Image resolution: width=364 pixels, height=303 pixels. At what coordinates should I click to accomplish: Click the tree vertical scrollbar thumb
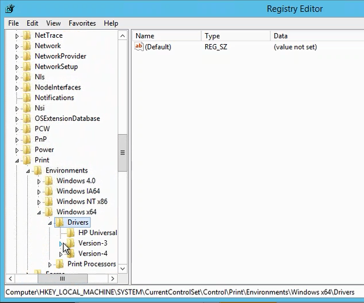click(x=122, y=153)
